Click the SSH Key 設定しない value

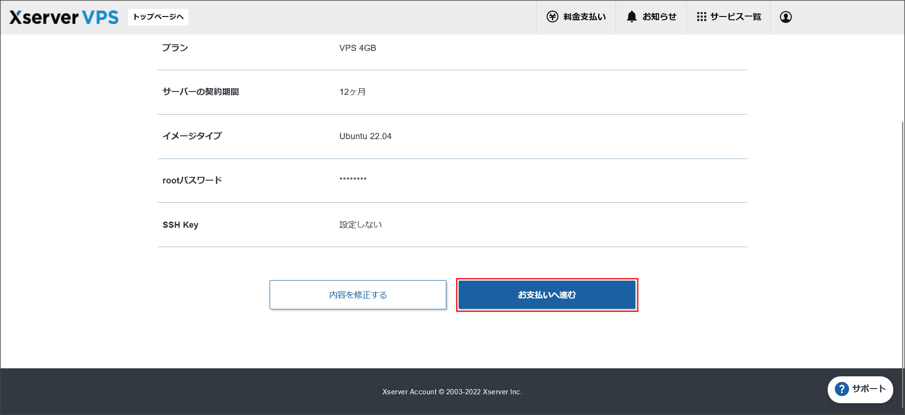click(361, 225)
